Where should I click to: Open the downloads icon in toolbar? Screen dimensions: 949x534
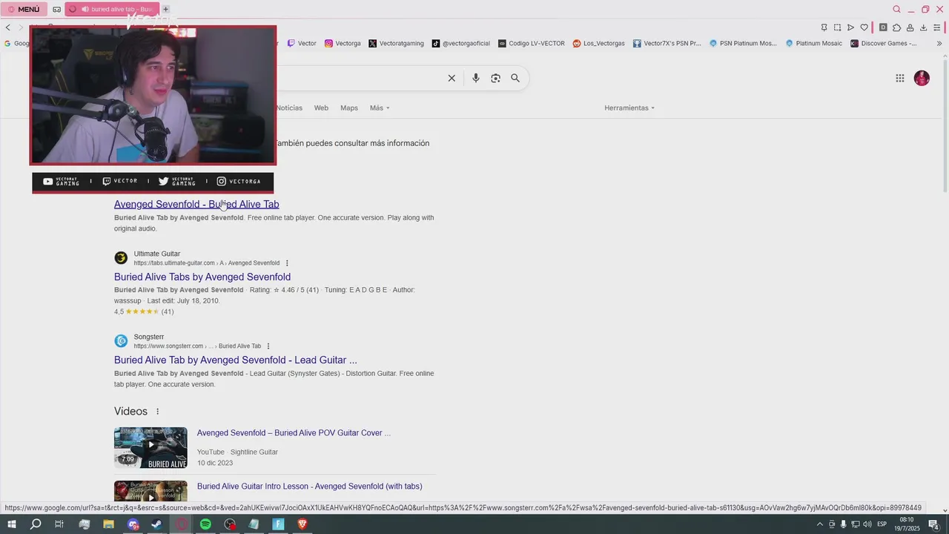tap(923, 27)
